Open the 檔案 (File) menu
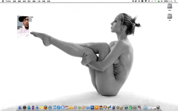 tap(14, 1)
